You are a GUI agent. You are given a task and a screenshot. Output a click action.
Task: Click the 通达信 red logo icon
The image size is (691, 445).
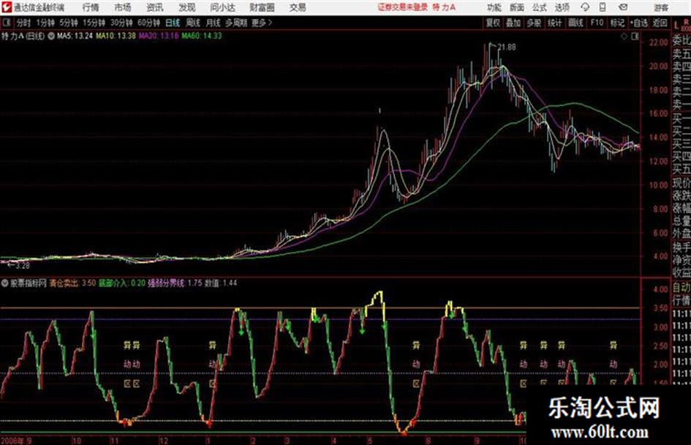click(6, 7)
